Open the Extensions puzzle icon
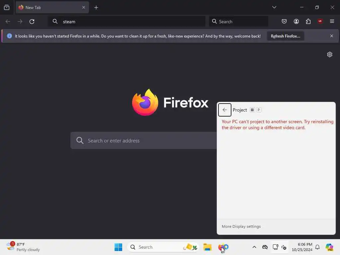The image size is (340, 255). click(308, 21)
